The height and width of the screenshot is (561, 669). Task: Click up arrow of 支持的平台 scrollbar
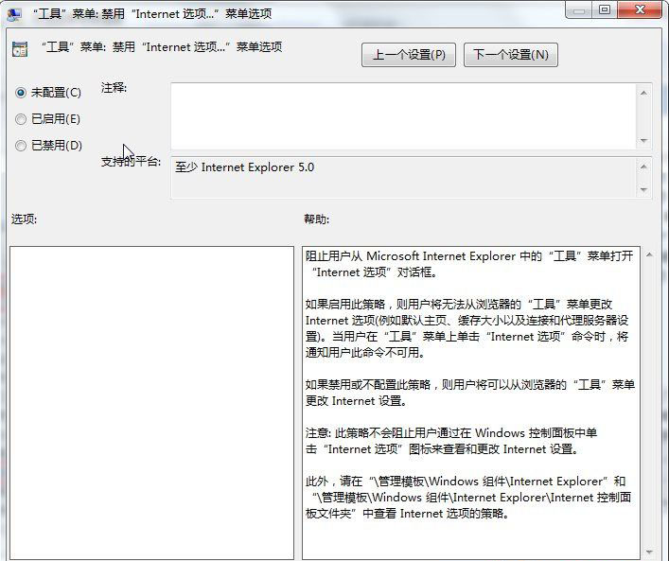point(644,167)
